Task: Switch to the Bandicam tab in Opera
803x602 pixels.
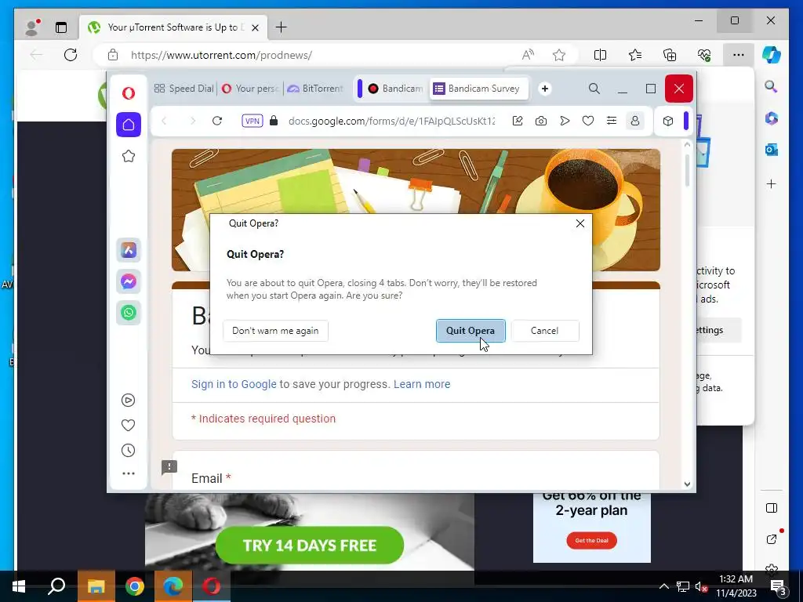Action: pyautogui.click(x=395, y=89)
